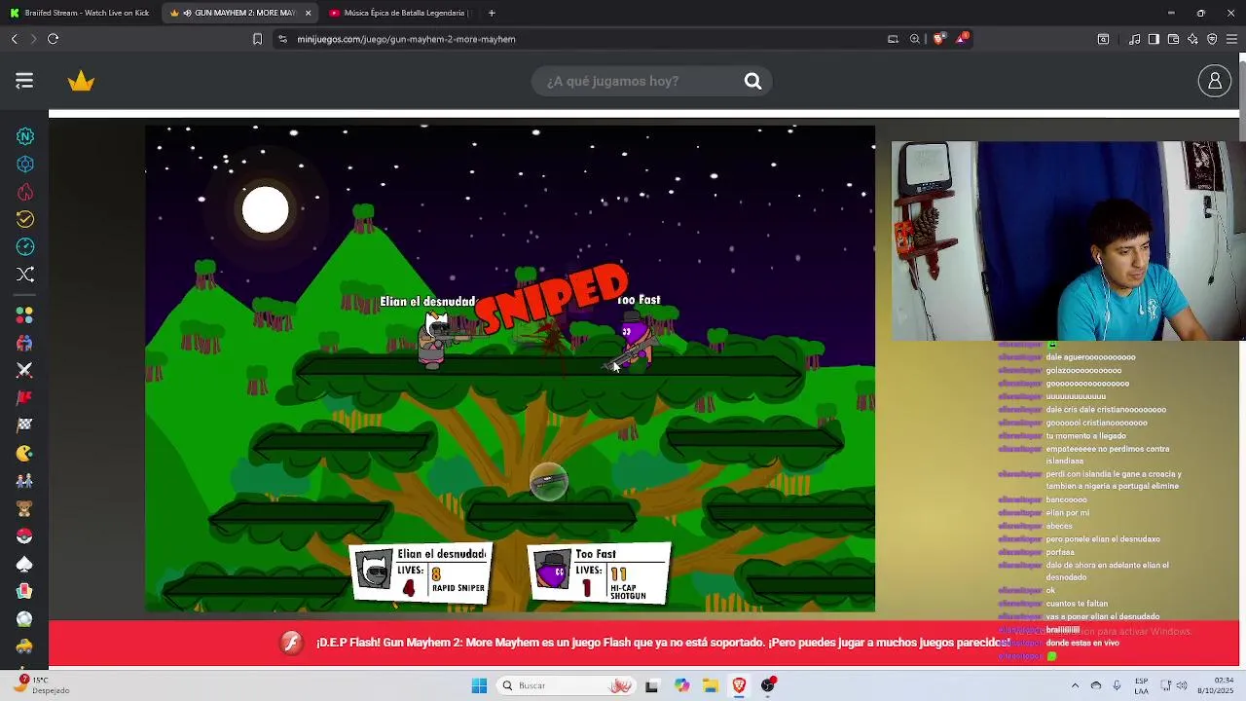Open Brave Leo AI sparkle icon
The image size is (1246, 701).
click(1192, 39)
